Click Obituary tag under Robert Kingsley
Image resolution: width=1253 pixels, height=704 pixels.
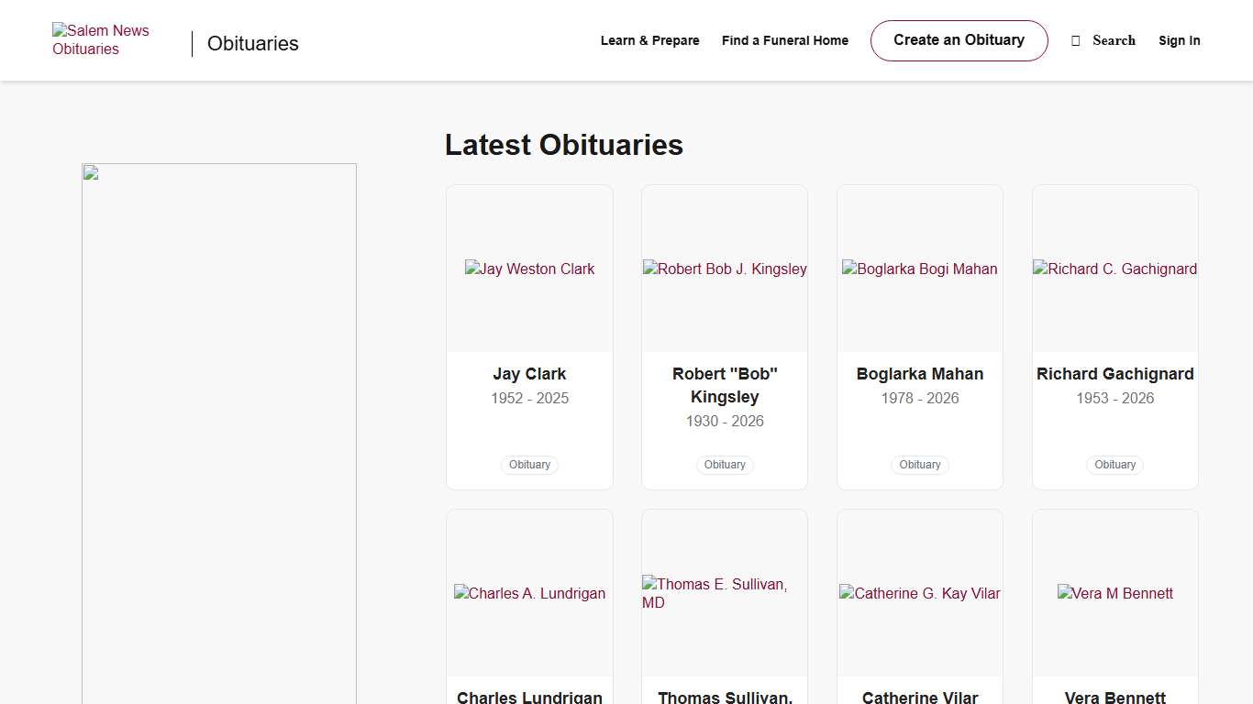[x=725, y=465]
